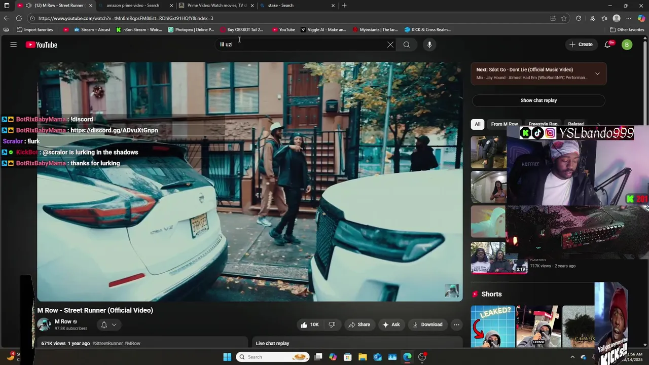
Task: Open the Other favorites folder
Action: tap(627, 29)
